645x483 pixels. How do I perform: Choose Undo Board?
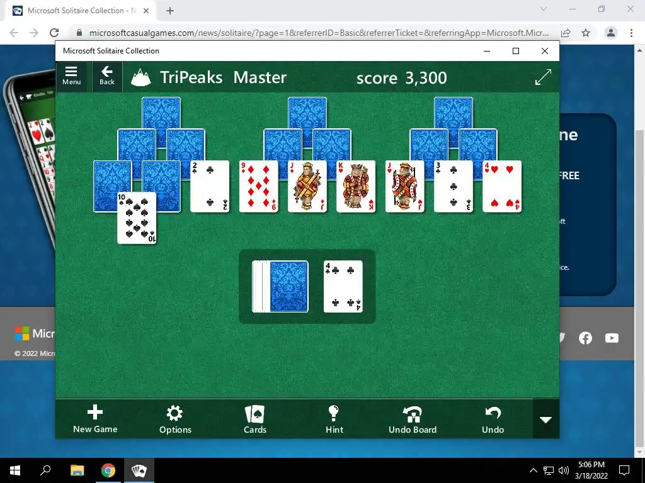[413, 419]
